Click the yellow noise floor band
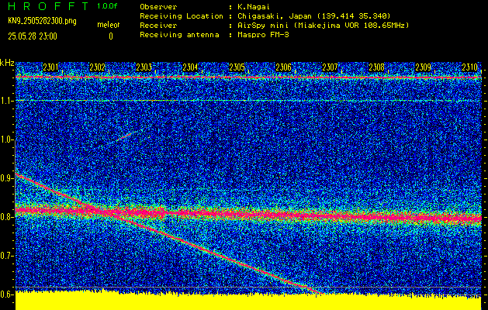 click(248, 301)
